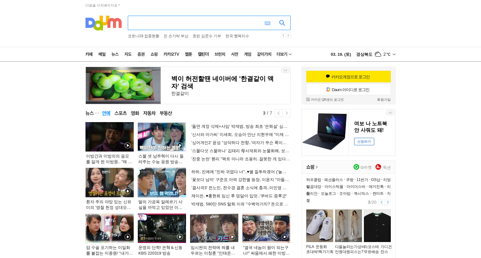Click the Auction A icon
This screenshot has height=258, width=481.
pos(378,167)
